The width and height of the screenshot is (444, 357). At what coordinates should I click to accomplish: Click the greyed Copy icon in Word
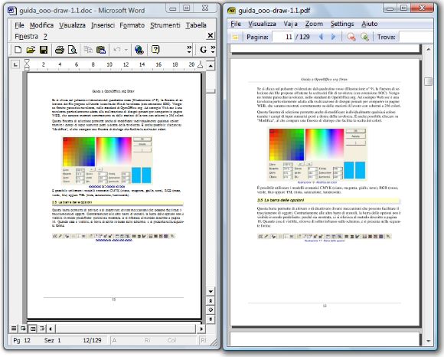88,50
